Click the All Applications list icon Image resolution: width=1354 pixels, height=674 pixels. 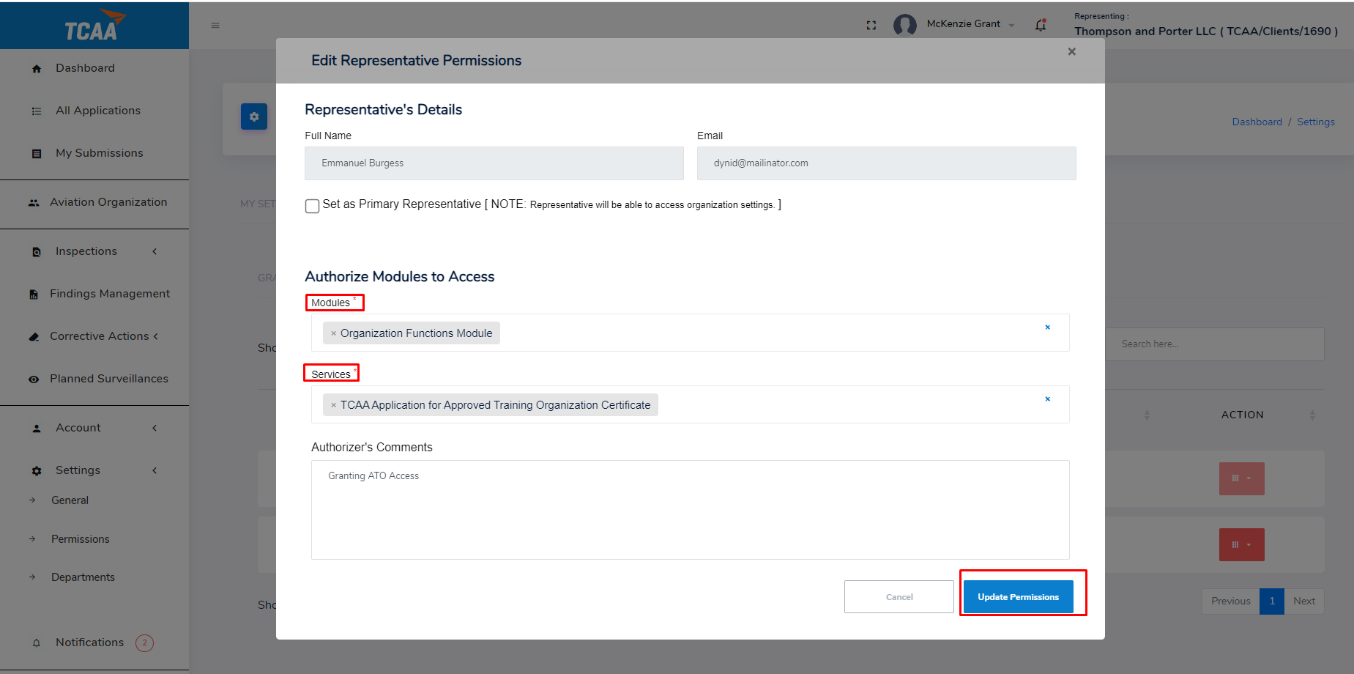37,111
